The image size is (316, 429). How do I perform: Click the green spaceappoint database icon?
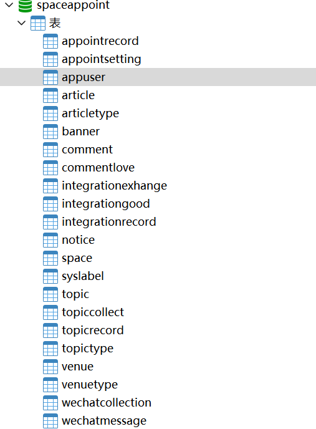(x=25, y=6)
